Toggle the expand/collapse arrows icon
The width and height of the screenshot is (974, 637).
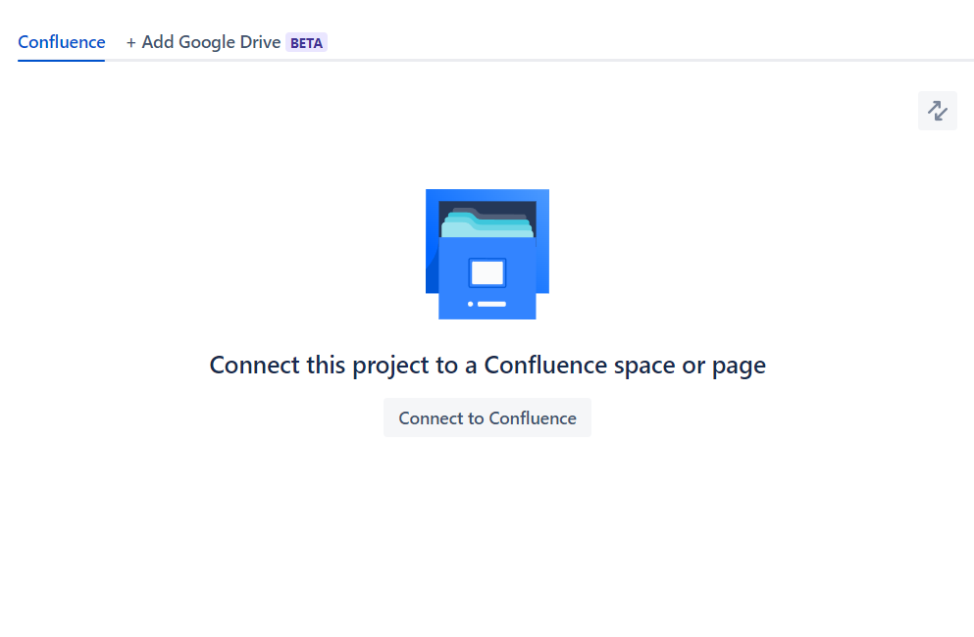click(x=938, y=111)
